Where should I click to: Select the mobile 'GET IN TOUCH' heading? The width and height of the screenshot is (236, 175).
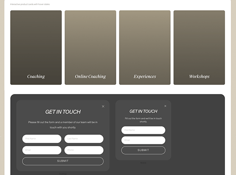click(143, 111)
